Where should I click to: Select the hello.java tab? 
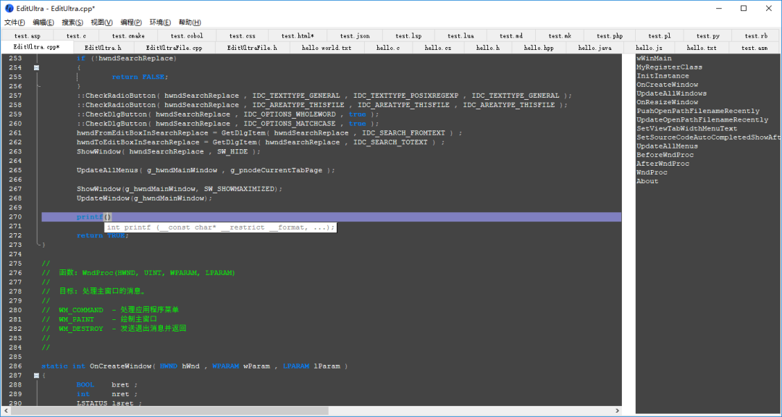pos(595,48)
